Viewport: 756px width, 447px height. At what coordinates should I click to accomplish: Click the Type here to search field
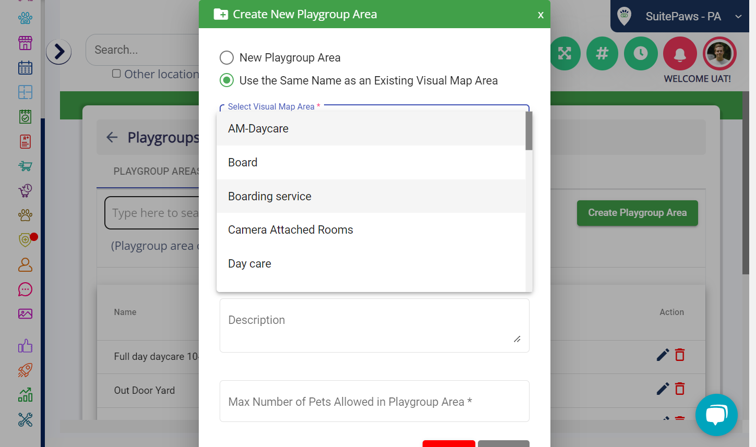click(152, 213)
